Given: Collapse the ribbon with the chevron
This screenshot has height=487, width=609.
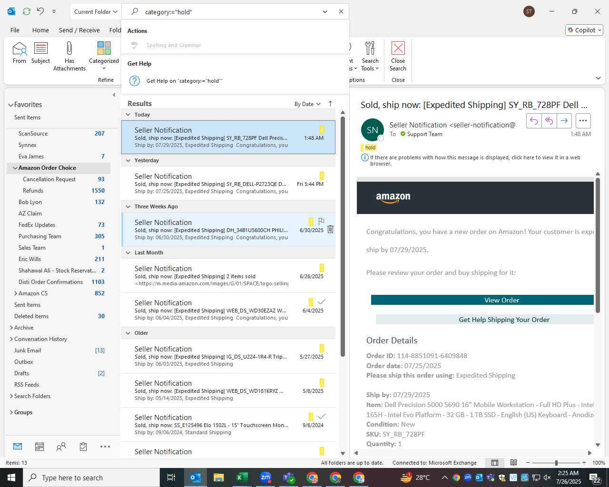Looking at the screenshot, I should [x=598, y=78].
